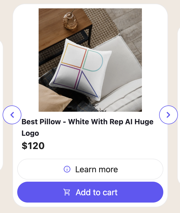Viewport: 180px width, 213px height.
Task: Click the shopping cart icon
Action: coord(67,192)
